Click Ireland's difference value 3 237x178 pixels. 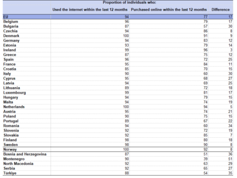(231, 50)
